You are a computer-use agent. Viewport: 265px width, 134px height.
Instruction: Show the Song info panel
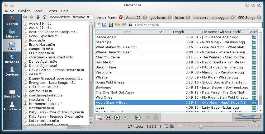[12, 94]
